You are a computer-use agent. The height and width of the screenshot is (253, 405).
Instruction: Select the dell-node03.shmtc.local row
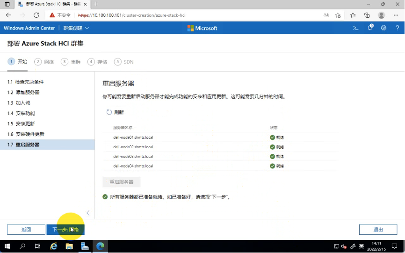pos(220,157)
